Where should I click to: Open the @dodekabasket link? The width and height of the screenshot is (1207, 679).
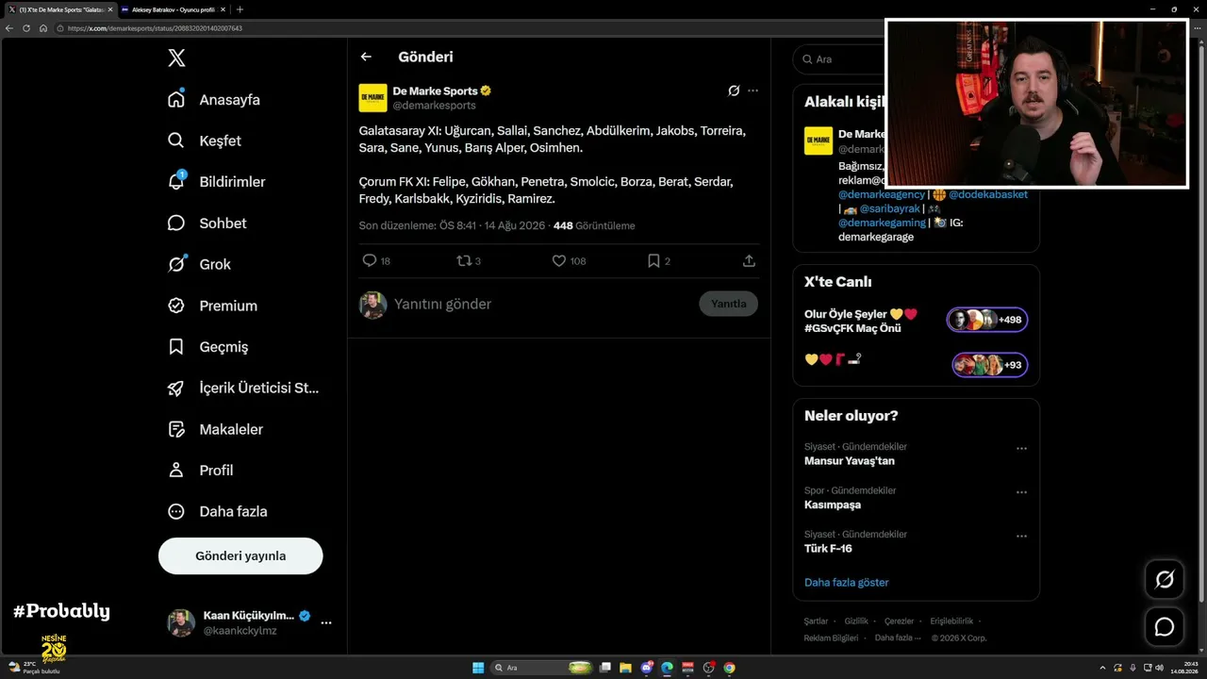coord(988,194)
